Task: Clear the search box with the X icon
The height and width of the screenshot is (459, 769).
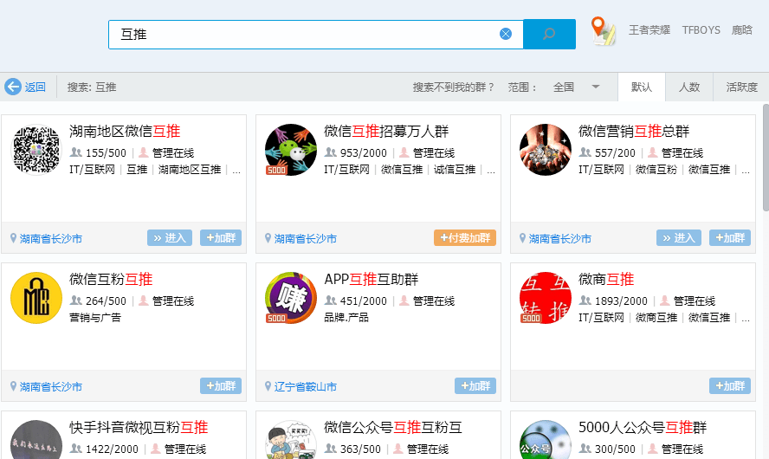Action: tap(506, 34)
